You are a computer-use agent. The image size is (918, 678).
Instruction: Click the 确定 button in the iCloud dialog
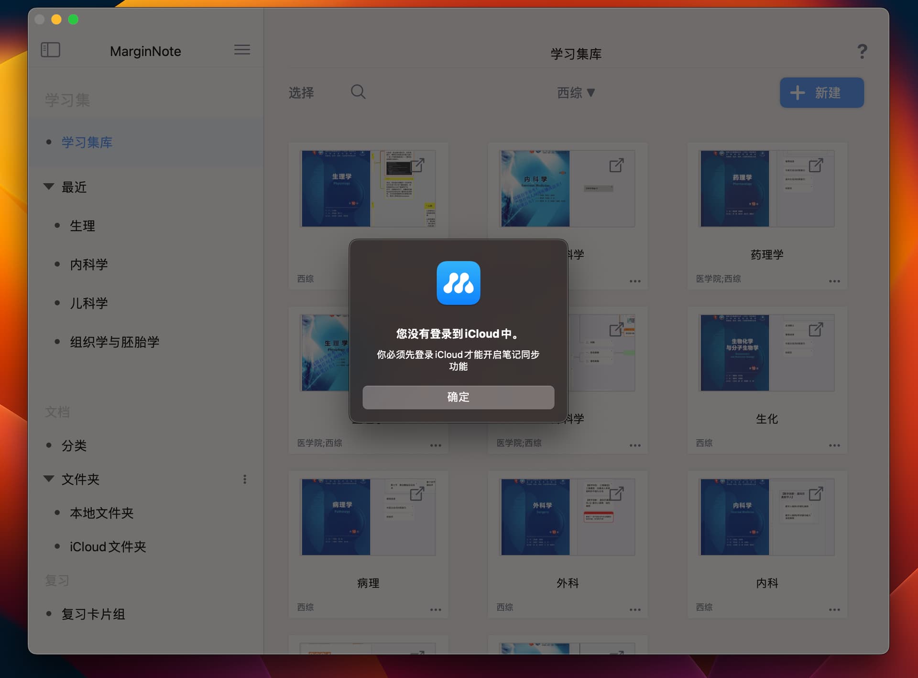click(458, 397)
